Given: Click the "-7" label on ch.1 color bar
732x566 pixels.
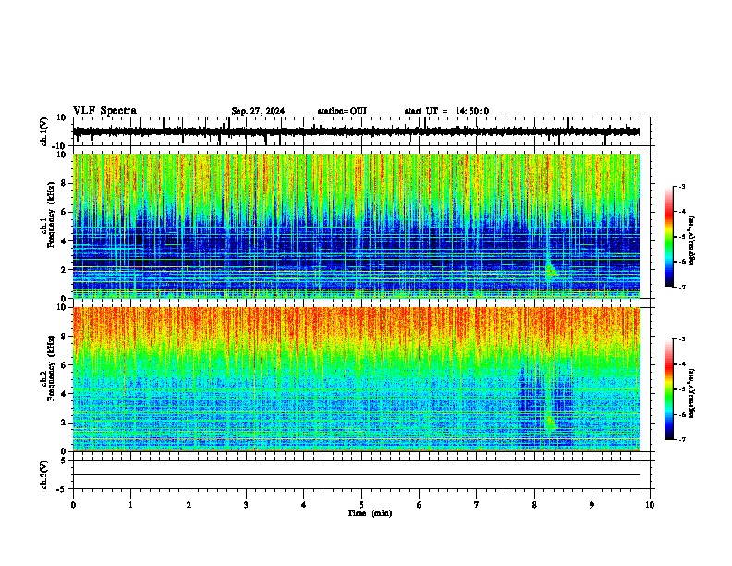Looking at the screenshot, I should (681, 287).
